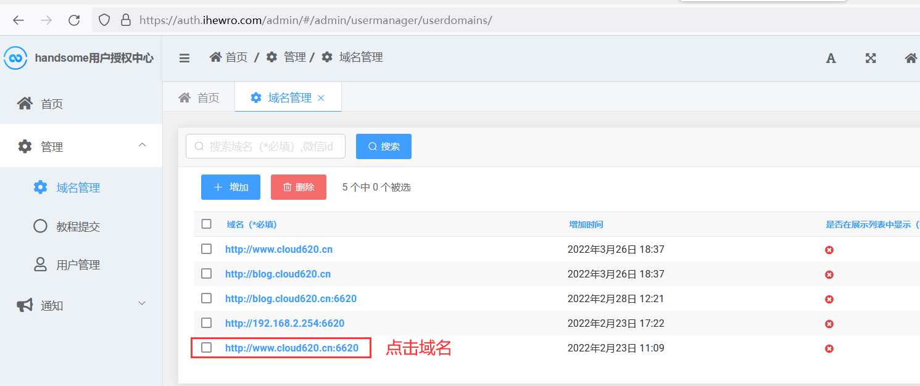Tick checkbox for http://192.168.2.254:6620
The width and height of the screenshot is (920, 386).
click(x=207, y=322)
